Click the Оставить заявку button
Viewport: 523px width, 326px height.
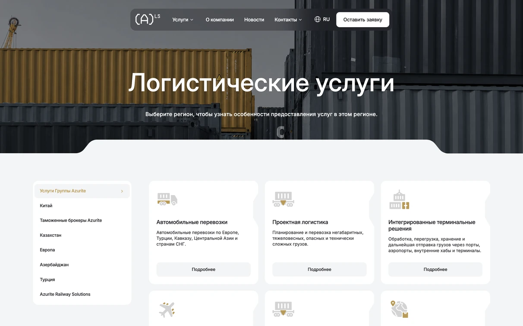point(362,19)
